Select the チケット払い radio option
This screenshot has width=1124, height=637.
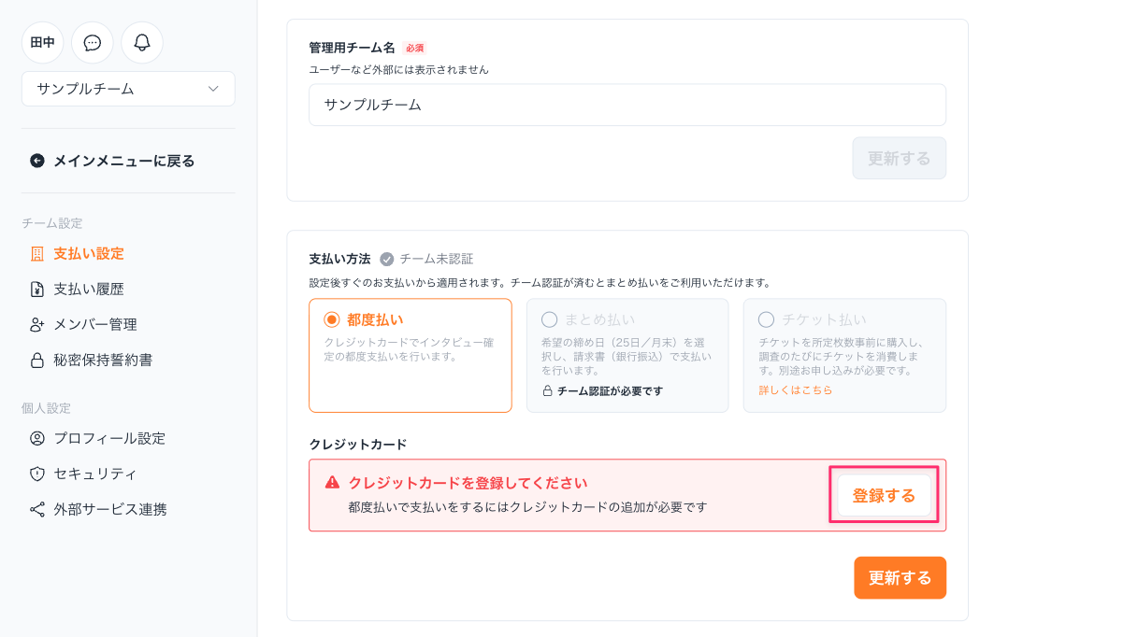click(766, 319)
